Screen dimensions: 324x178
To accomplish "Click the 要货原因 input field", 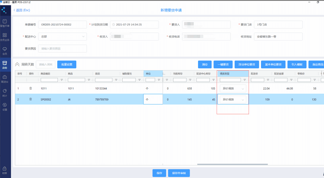I will point(62,49).
